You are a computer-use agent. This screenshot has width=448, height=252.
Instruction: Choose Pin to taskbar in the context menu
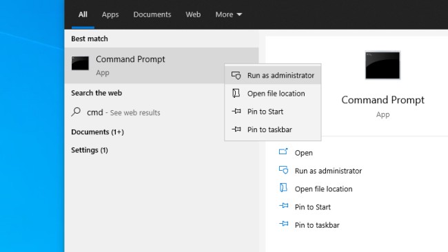point(273,129)
